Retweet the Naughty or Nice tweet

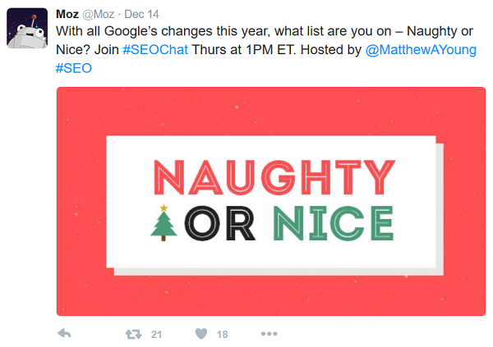coord(131,334)
